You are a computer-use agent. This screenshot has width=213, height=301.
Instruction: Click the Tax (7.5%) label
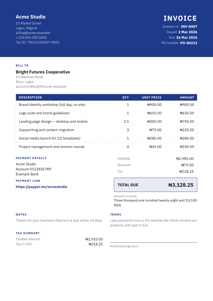point(24,244)
